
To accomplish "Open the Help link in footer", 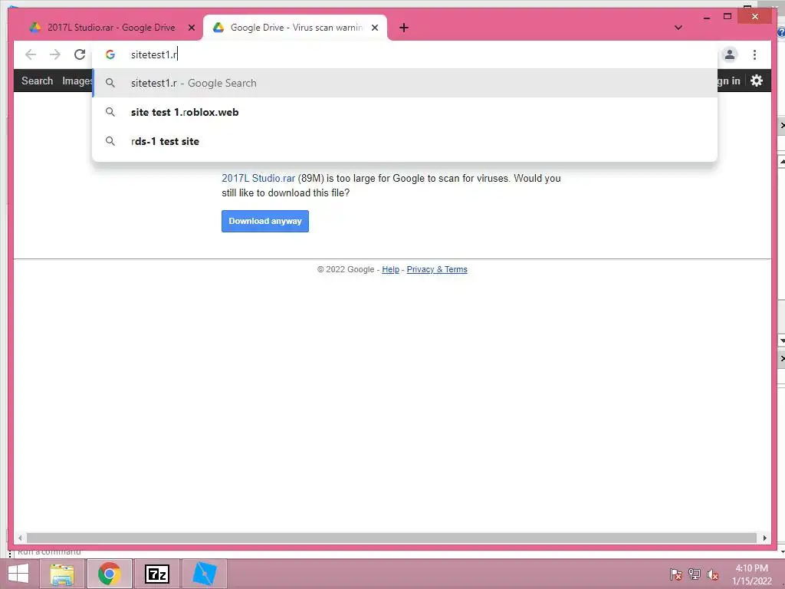I will [x=390, y=269].
